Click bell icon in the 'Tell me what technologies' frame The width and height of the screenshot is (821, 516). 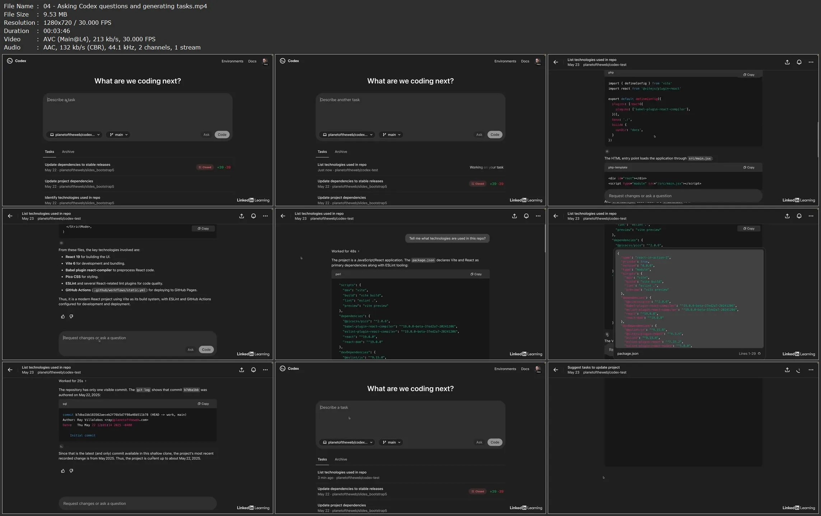[x=526, y=216]
